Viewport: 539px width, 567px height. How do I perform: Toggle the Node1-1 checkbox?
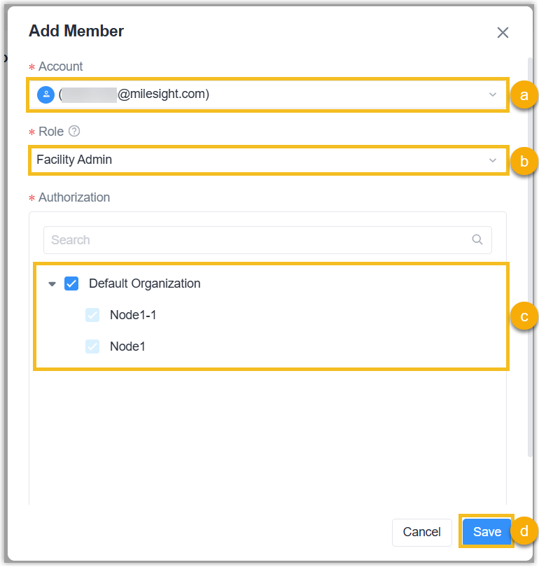92,315
